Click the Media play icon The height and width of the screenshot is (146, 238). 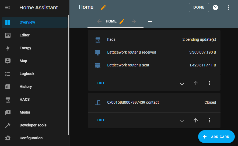8,112
